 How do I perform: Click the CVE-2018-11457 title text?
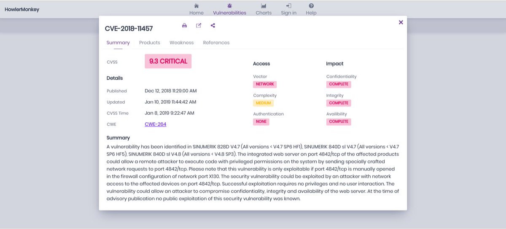coord(129,29)
